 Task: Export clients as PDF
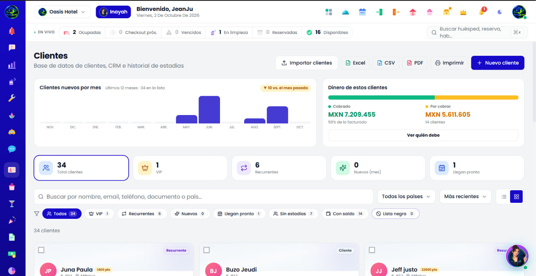[x=415, y=63]
